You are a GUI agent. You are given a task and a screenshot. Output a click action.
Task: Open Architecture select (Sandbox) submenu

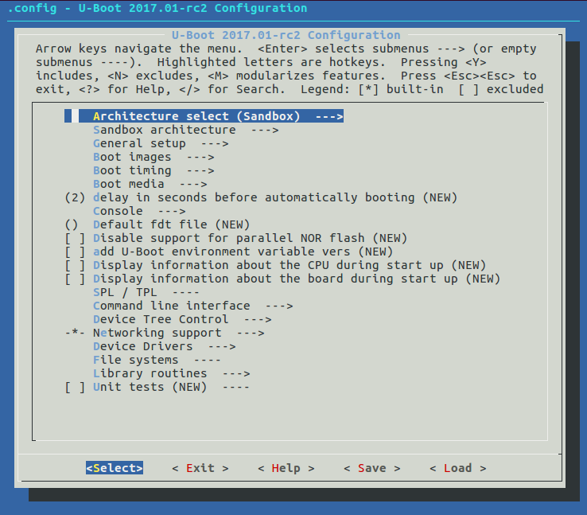[x=204, y=116]
